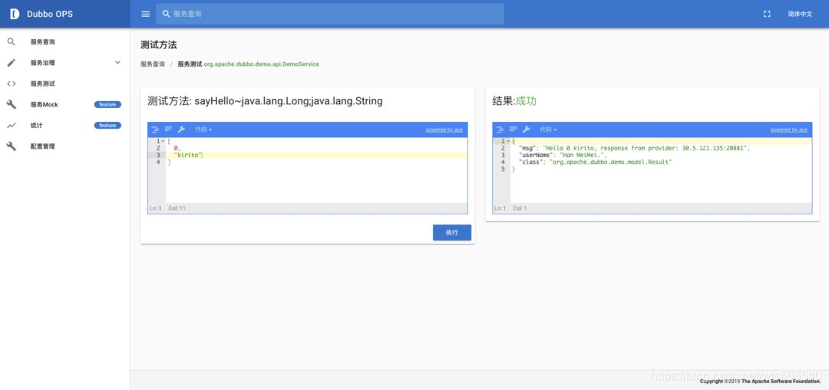Compact JSON in the result editor
This screenshot has height=390, width=829.
[513, 129]
